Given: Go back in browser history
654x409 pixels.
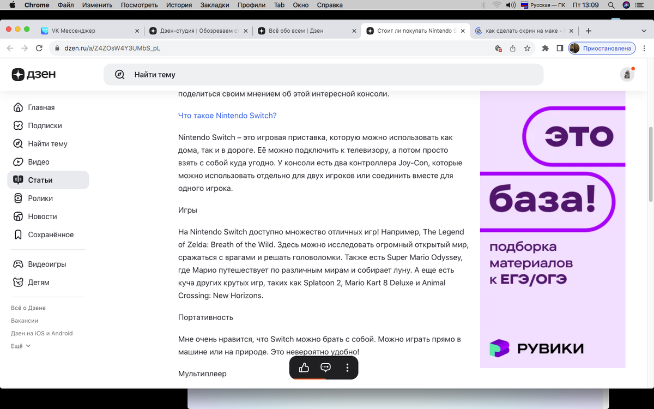Looking at the screenshot, I should [x=10, y=48].
